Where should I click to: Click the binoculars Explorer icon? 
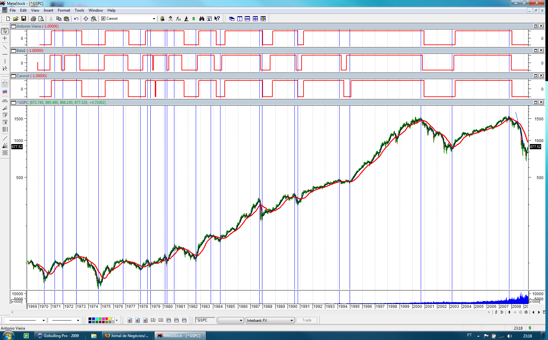202,19
